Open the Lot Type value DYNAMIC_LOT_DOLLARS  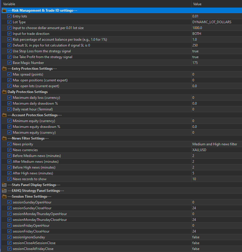tap(212, 22)
